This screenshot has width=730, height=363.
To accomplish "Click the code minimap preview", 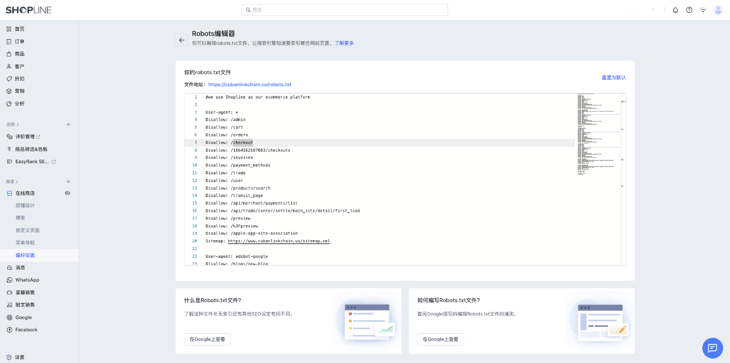I will [x=598, y=133].
